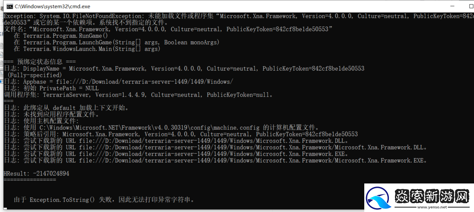Viewport: 474px width, 212px height.
Task: Click the Appbase file path log line
Action: click(x=118, y=82)
